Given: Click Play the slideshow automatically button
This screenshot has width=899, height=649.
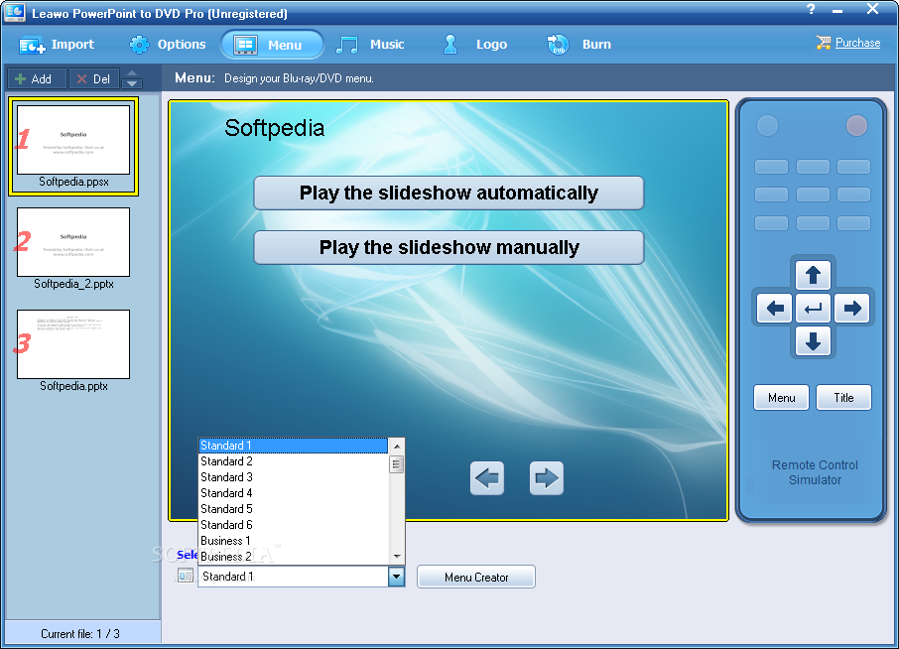Looking at the screenshot, I should [449, 194].
